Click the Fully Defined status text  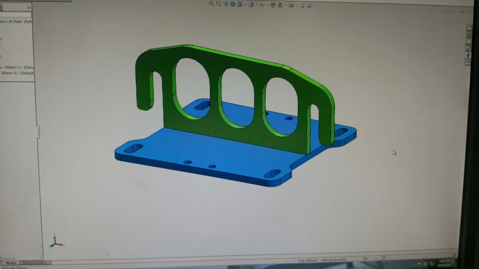click(x=307, y=261)
